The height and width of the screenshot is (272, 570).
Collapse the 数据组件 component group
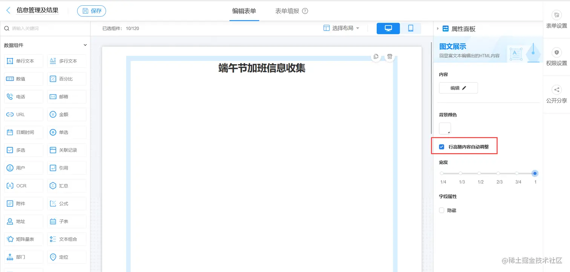[x=86, y=45]
